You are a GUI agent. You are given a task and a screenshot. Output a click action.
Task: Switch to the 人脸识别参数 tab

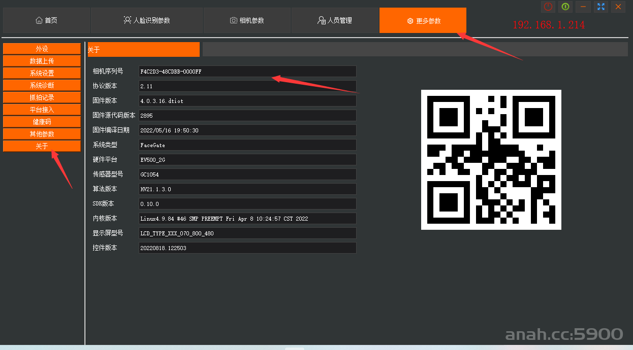tap(147, 20)
